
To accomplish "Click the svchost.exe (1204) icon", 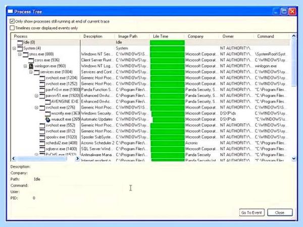I will click(x=42, y=78).
